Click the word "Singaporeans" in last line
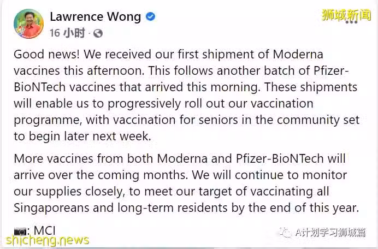The height and width of the screenshot is (249, 378). 51,208
